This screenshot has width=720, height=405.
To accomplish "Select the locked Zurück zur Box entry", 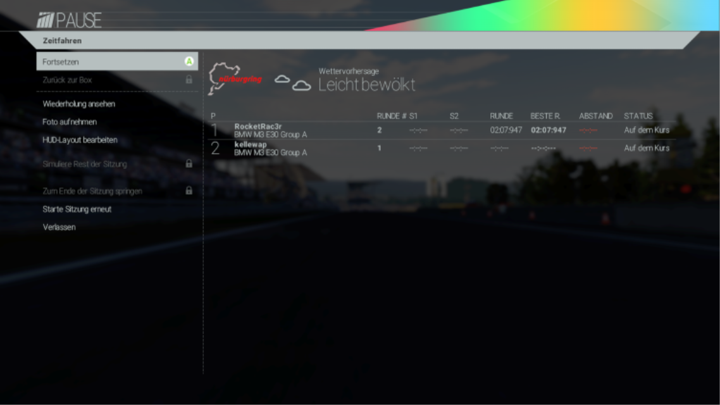I will click(x=117, y=80).
